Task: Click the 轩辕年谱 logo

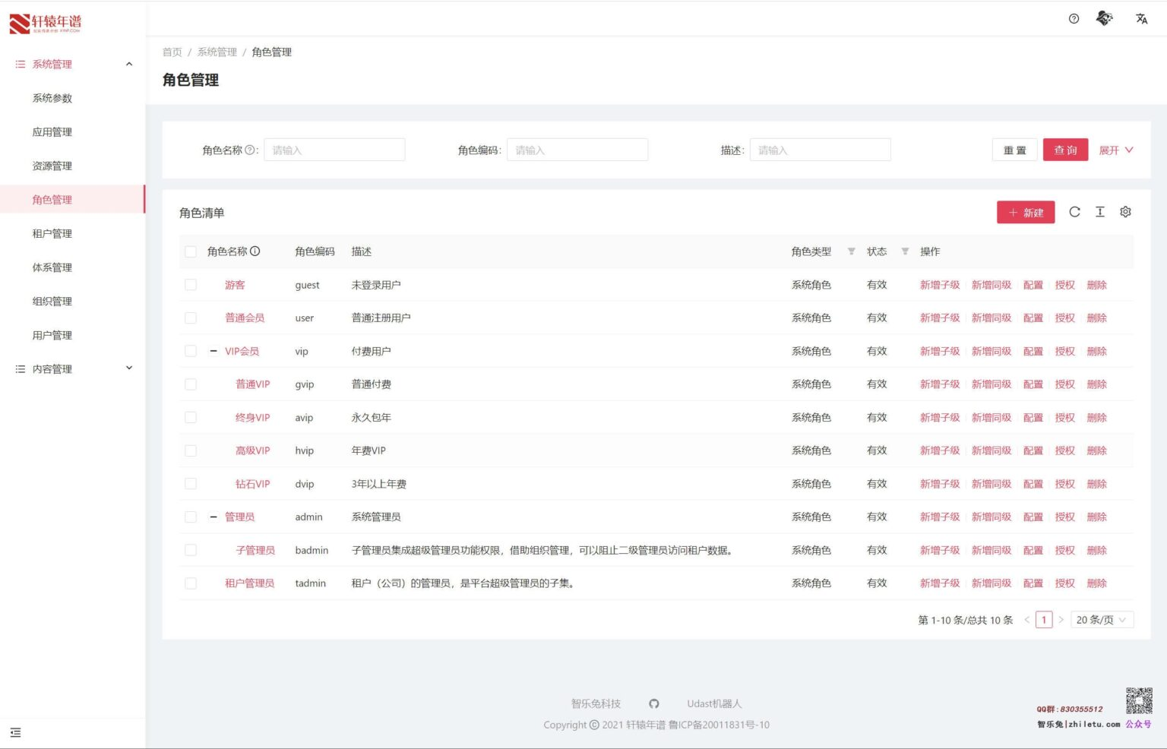Action: click(46, 24)
